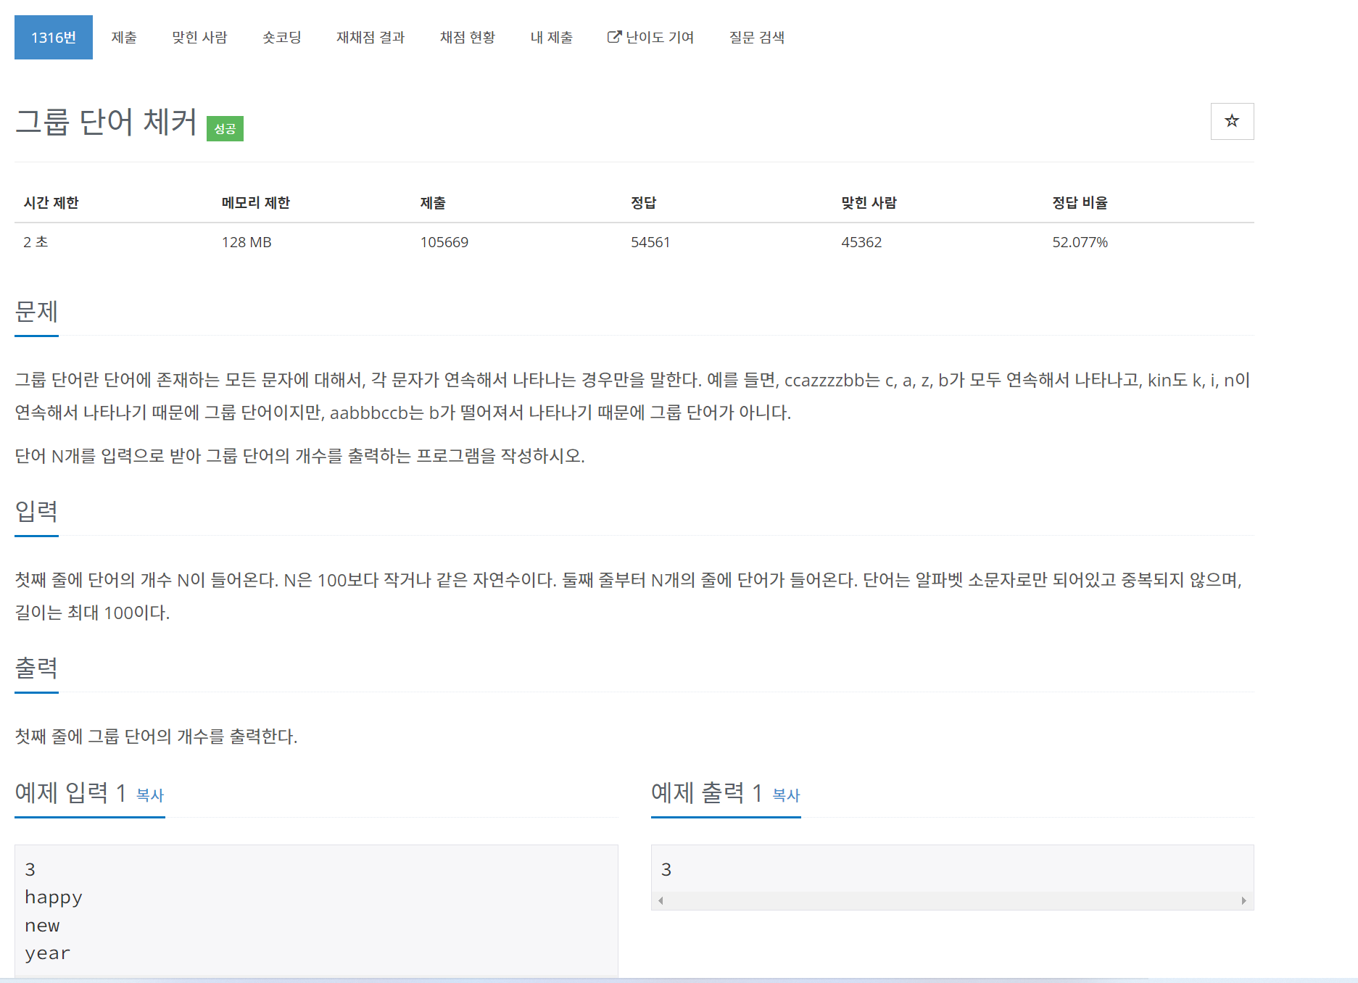Open the 맞힌 사람 tab

pos(199,37)
